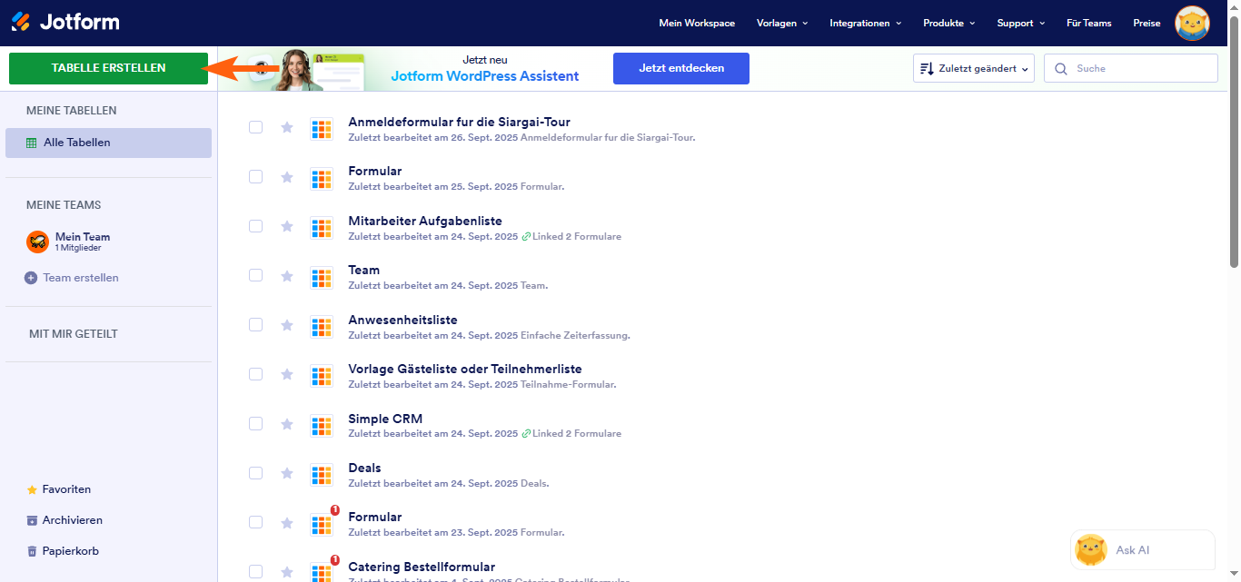Image resolution: width=1241 pixels, height=582 pixels.
Task: Click the table icon of Mitarbeiter Aufgabenliste
Action: pyautogui.click(x=321, y=227)
